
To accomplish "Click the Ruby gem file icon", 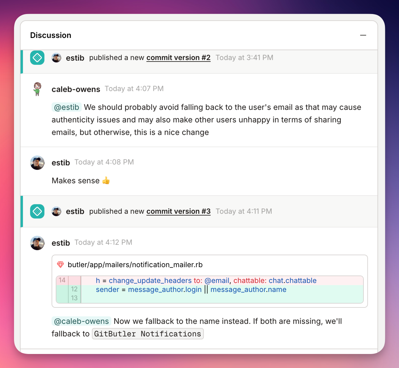I will click(60, 265).
